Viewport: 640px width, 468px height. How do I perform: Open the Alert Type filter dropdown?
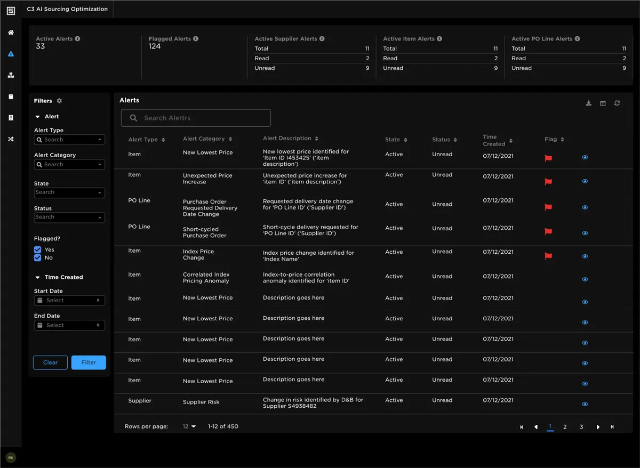(x=69, y=140)
